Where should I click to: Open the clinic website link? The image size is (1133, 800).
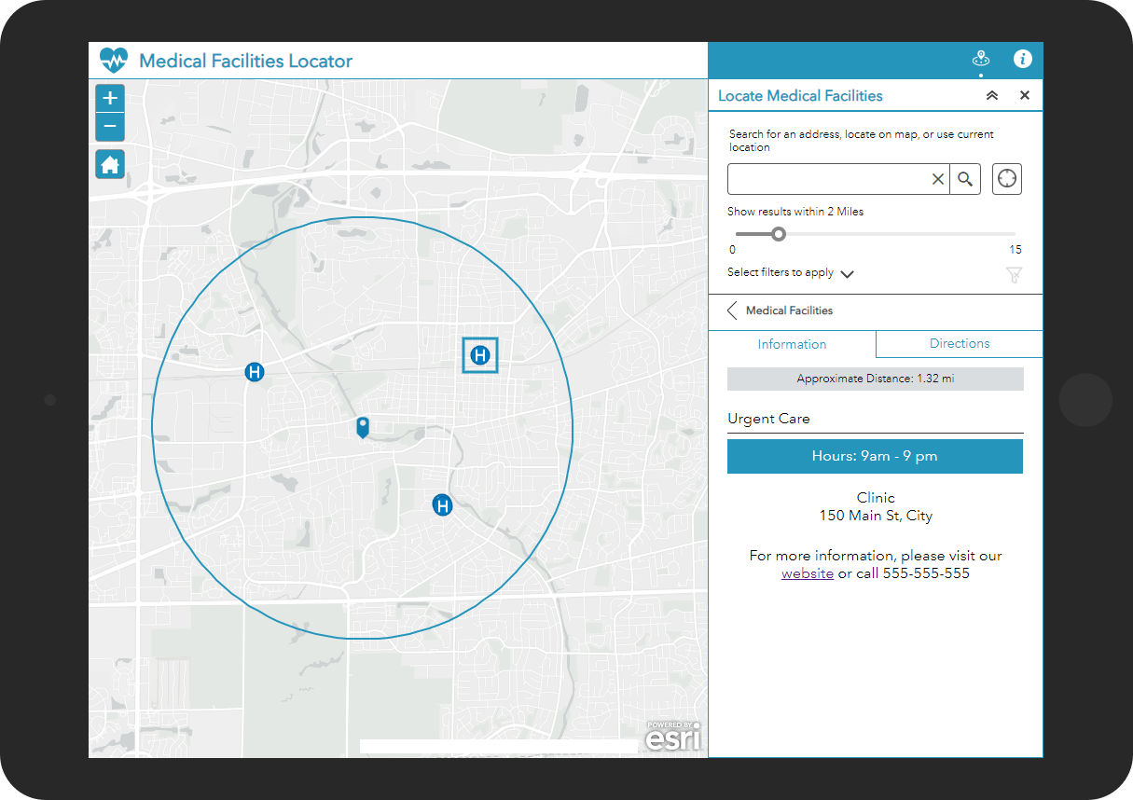pyautogui.click(x=808, y=573)
